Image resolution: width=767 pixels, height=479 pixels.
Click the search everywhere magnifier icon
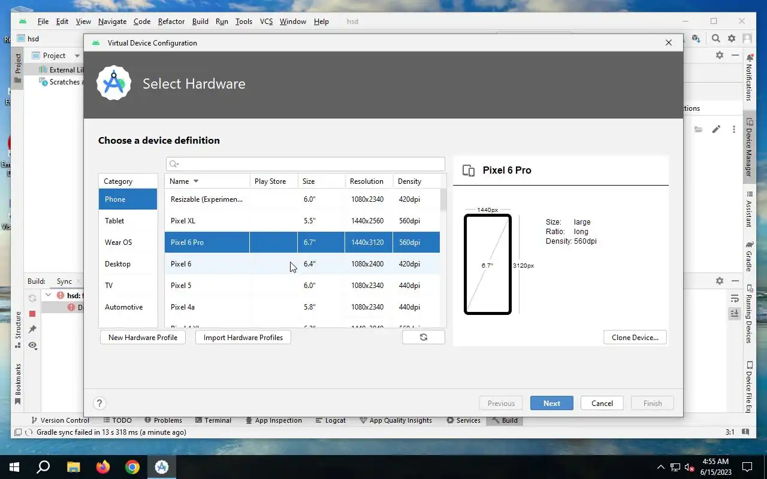coord(716,38)
